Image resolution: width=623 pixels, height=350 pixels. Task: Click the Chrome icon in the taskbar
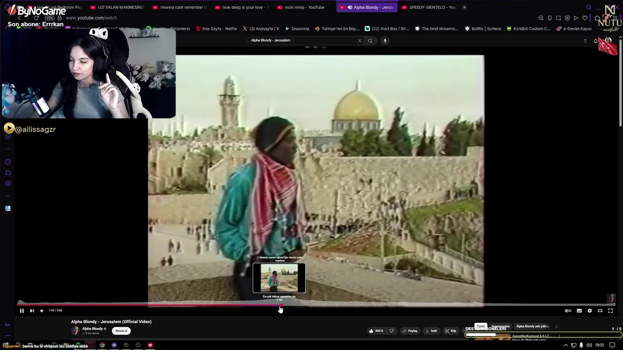102,345
